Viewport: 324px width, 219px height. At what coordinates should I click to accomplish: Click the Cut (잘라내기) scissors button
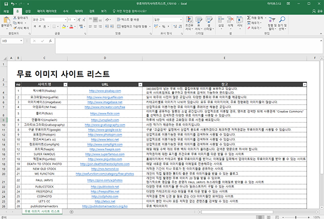pyautogui.click(x=20, y=18)
